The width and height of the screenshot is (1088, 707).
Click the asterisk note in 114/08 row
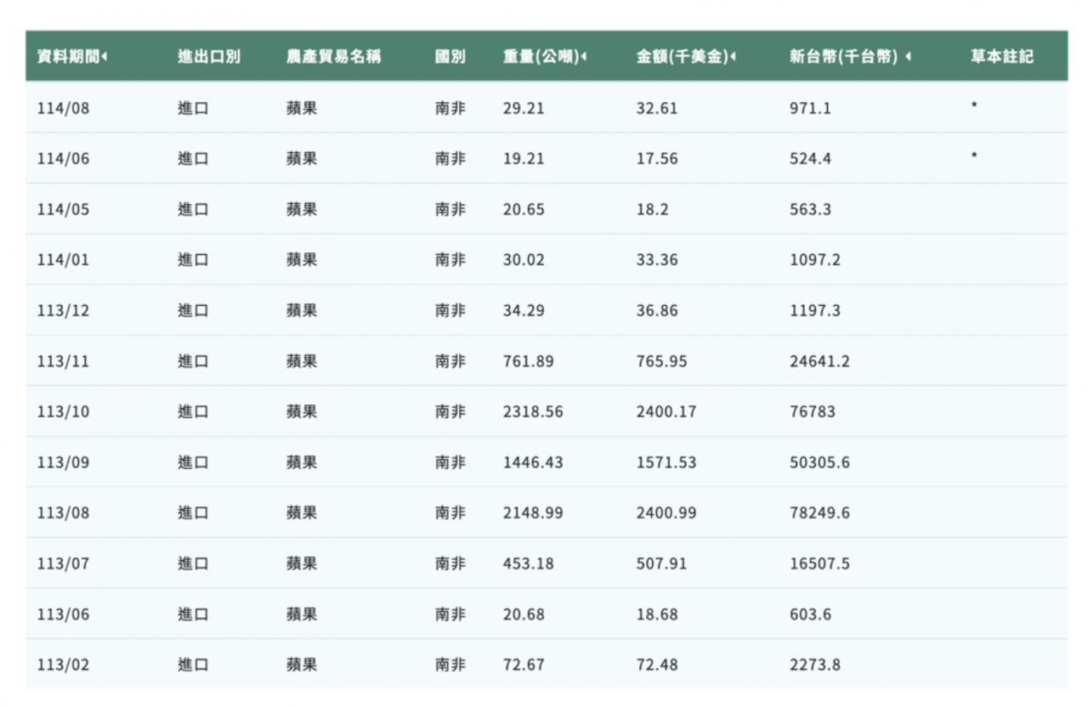pyautogui.click(x=973, y=107)
